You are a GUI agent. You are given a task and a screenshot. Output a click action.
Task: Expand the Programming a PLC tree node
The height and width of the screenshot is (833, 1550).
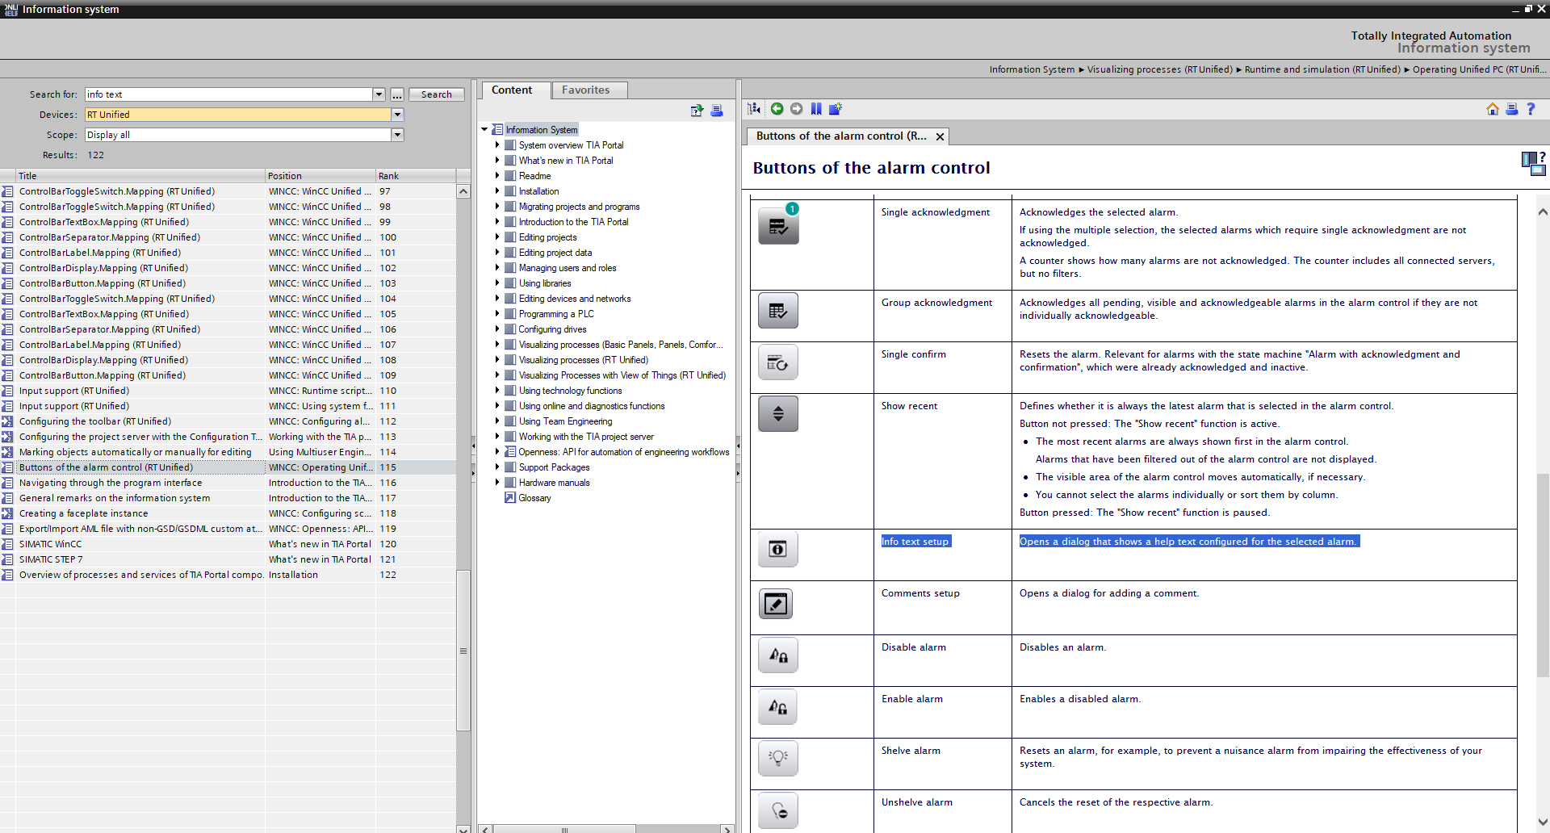pyautogui.click(x=497, y=314)
